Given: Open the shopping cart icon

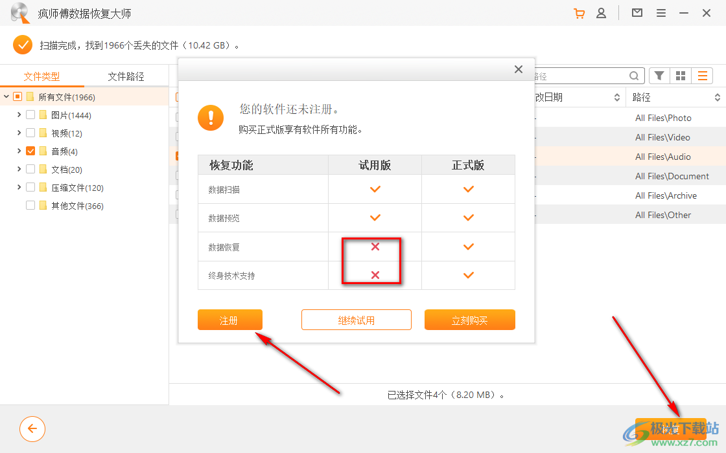Looking at the screenshot, I should [x=579, y=14].
